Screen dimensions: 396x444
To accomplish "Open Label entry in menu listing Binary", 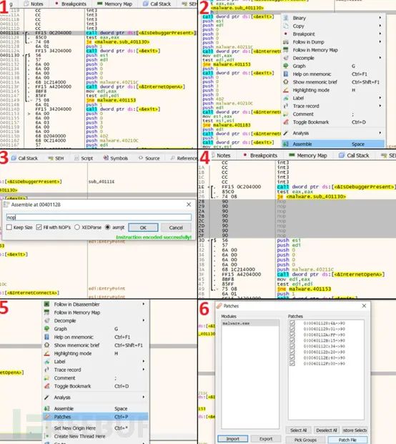I will (x=298, y=98).
